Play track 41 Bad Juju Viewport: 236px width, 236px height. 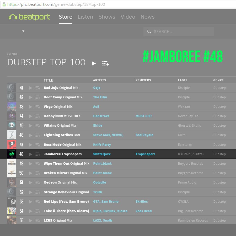[31, 88]
